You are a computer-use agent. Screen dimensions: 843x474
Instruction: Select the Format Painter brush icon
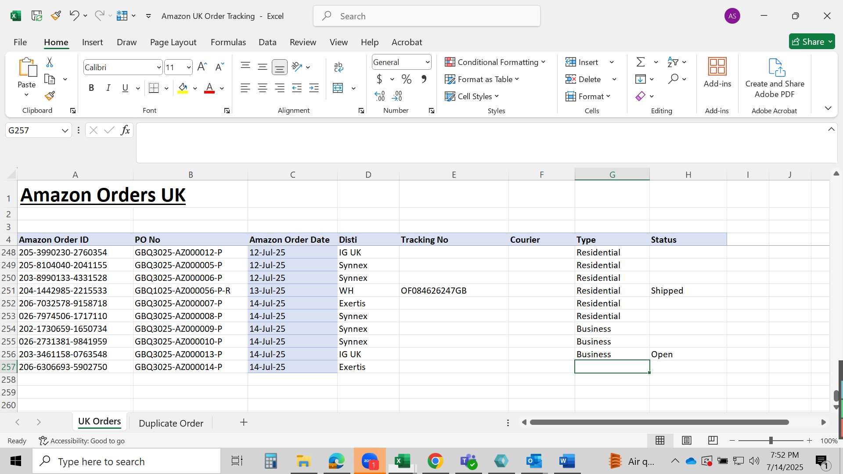[50, 96]
